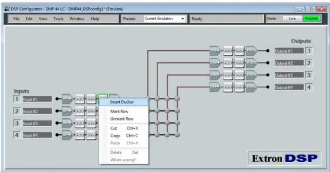Open the Input #2 GAIN block
The image size is (330, 172).
coord(67,111)
